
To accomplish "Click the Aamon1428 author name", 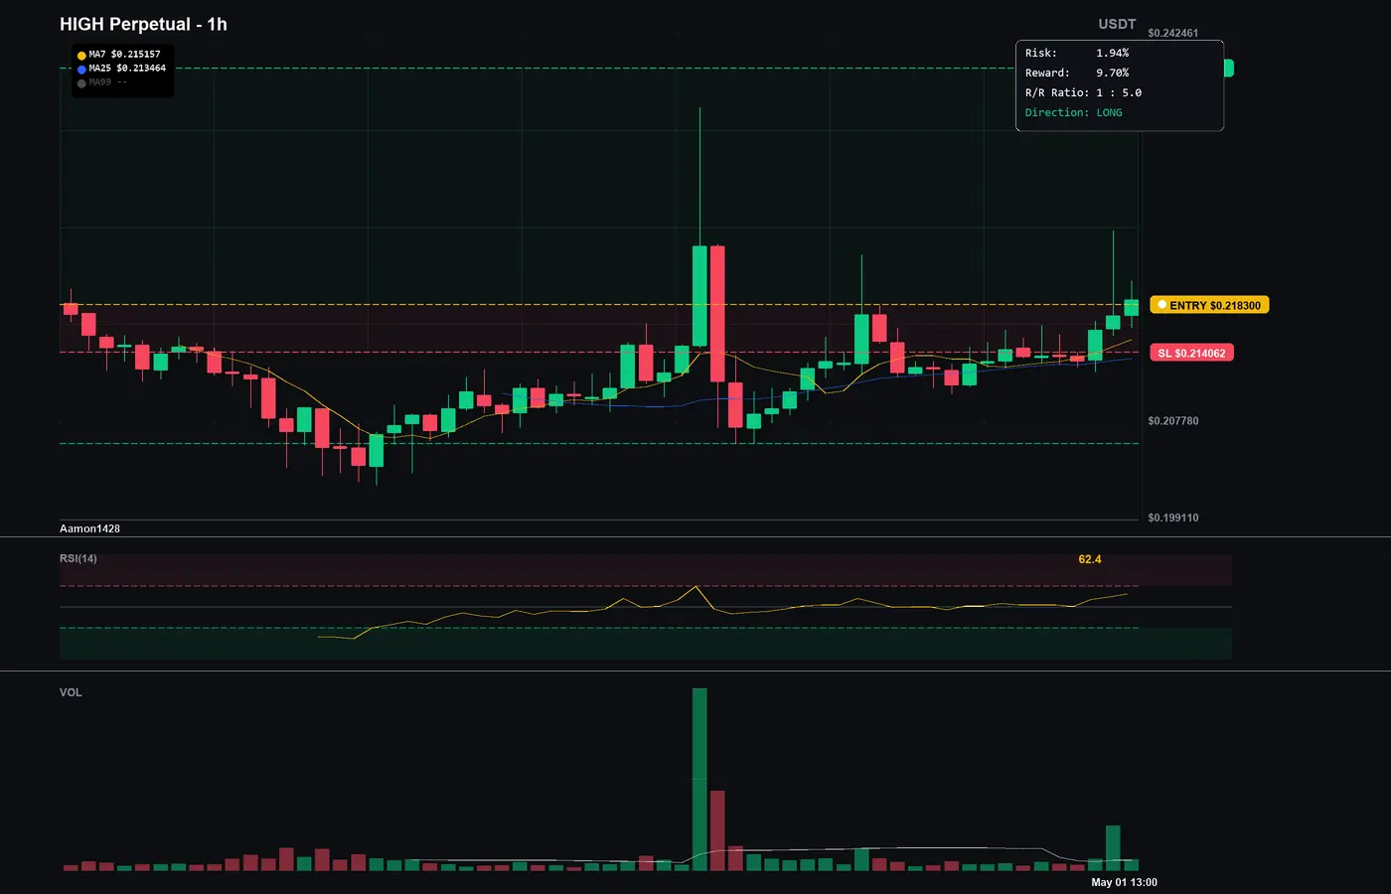I will [89, 528].
